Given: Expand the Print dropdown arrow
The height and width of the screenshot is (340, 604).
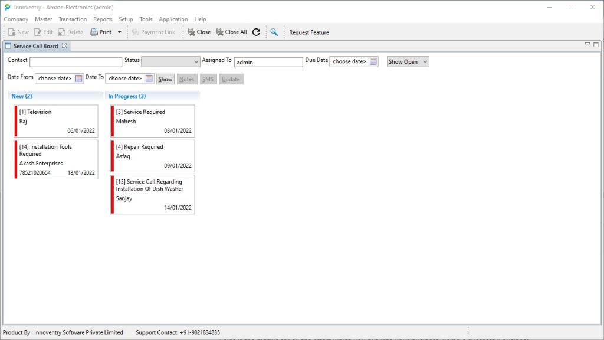Looking at the screenshot, I should [120, 32].
